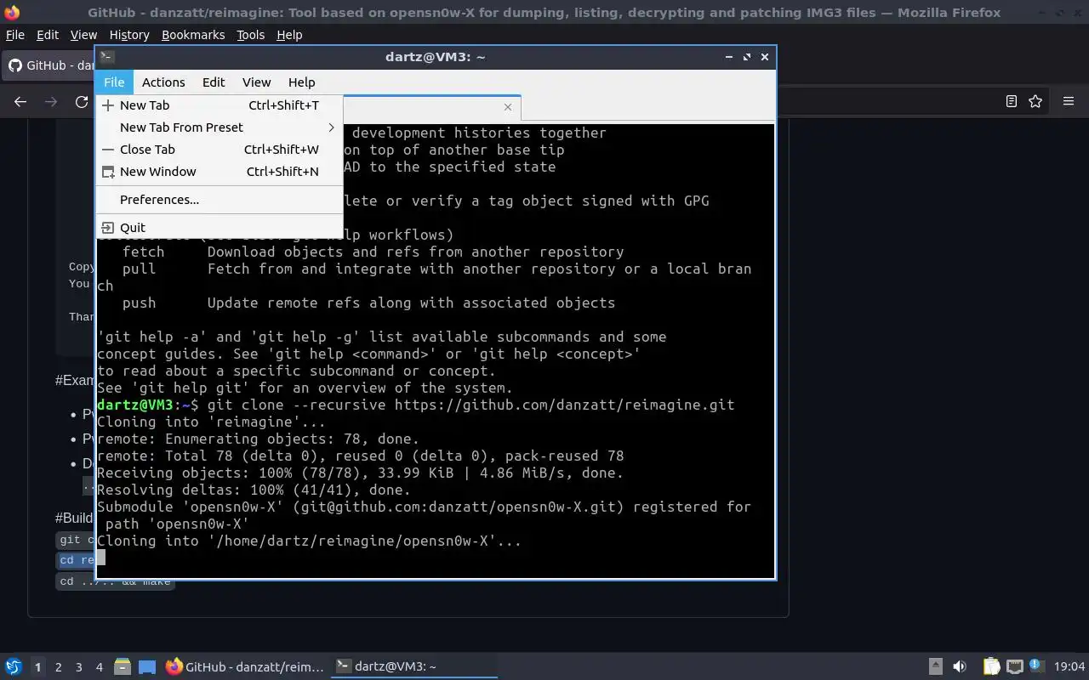Choose New Window menu entry
This screenshot has height=680, width=1089.
point(220,172)
